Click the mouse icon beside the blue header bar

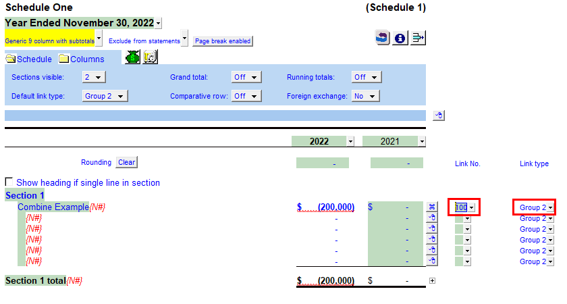[x=439, y=116]
